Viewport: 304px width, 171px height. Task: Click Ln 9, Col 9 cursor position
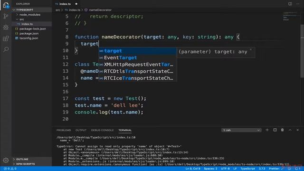193,169
